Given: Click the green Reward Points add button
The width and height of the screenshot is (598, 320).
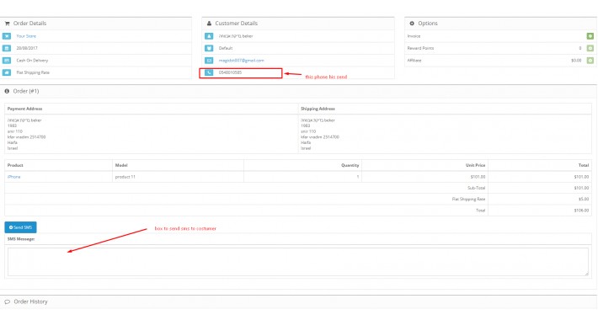Looking at the screenshot, I should pyautogui.click(x=590, y=49).
